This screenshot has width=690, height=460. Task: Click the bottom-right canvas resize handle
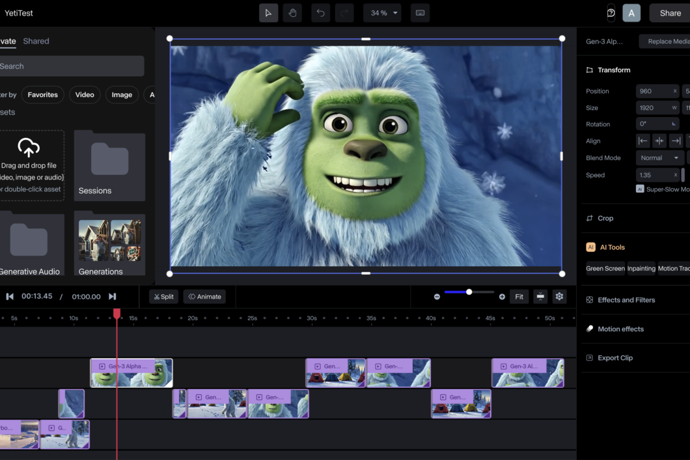coord(562,274)
